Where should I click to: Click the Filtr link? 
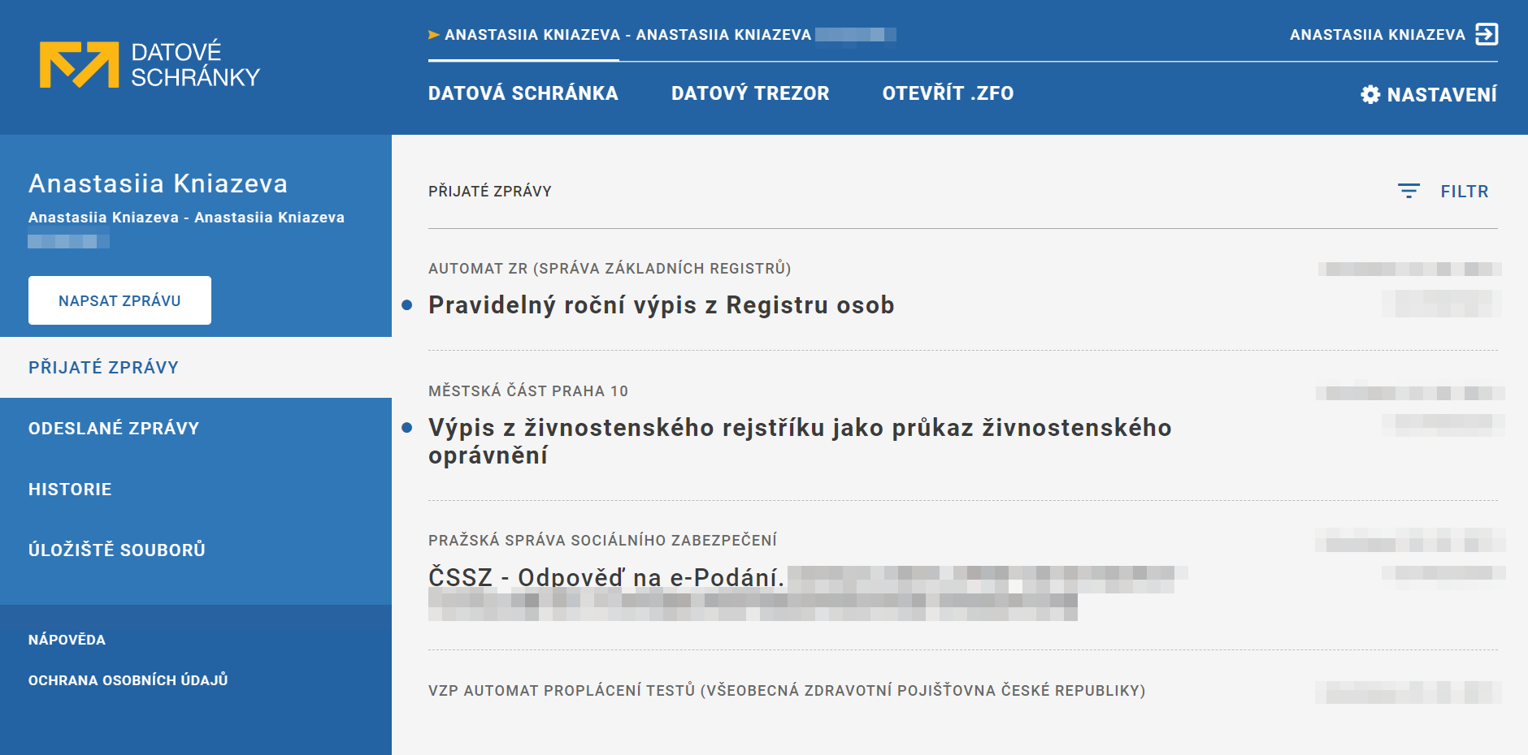point(1465,192)
